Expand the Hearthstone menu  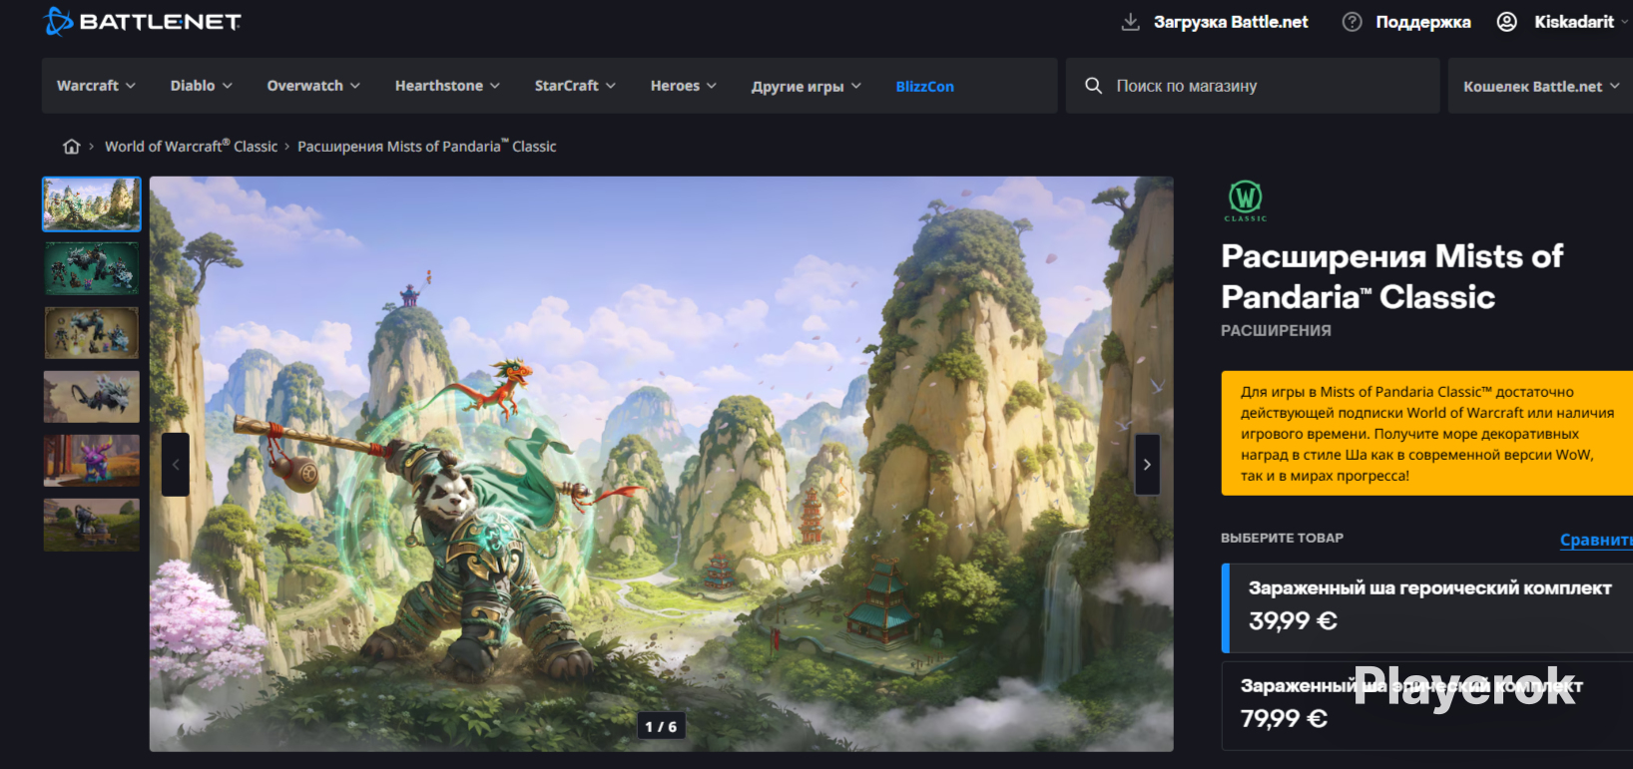coord(447,86)
